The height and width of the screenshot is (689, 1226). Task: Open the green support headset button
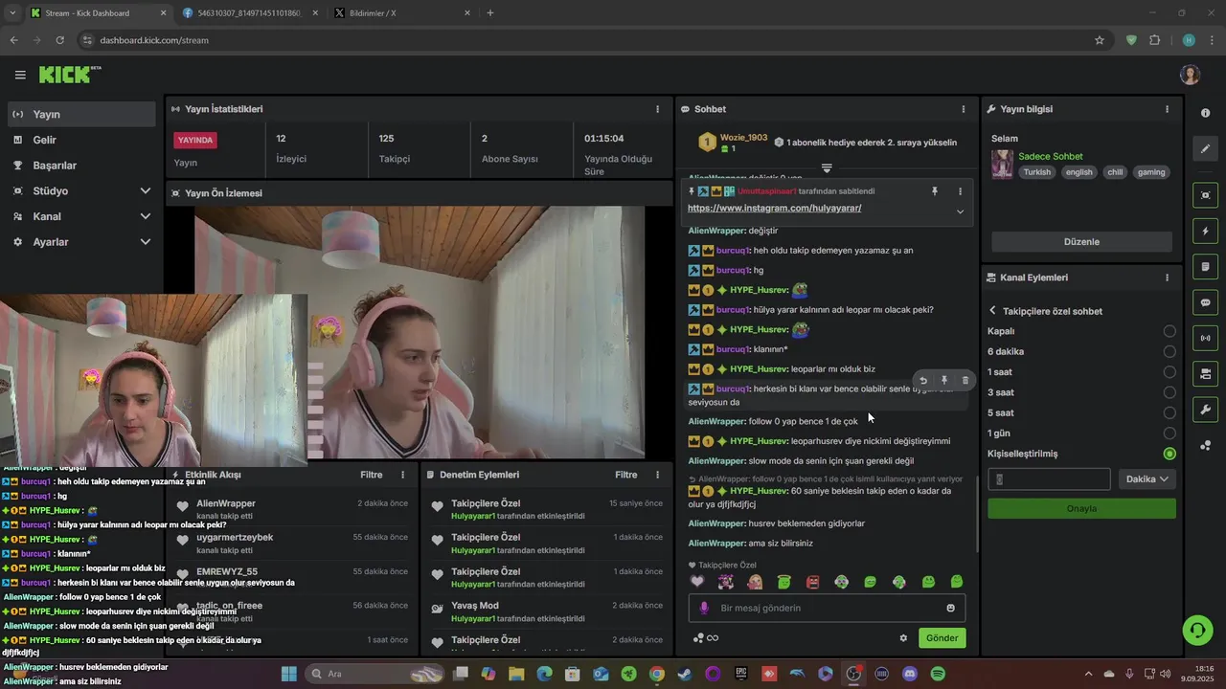pyautogui.click(x=1197, y=630)
